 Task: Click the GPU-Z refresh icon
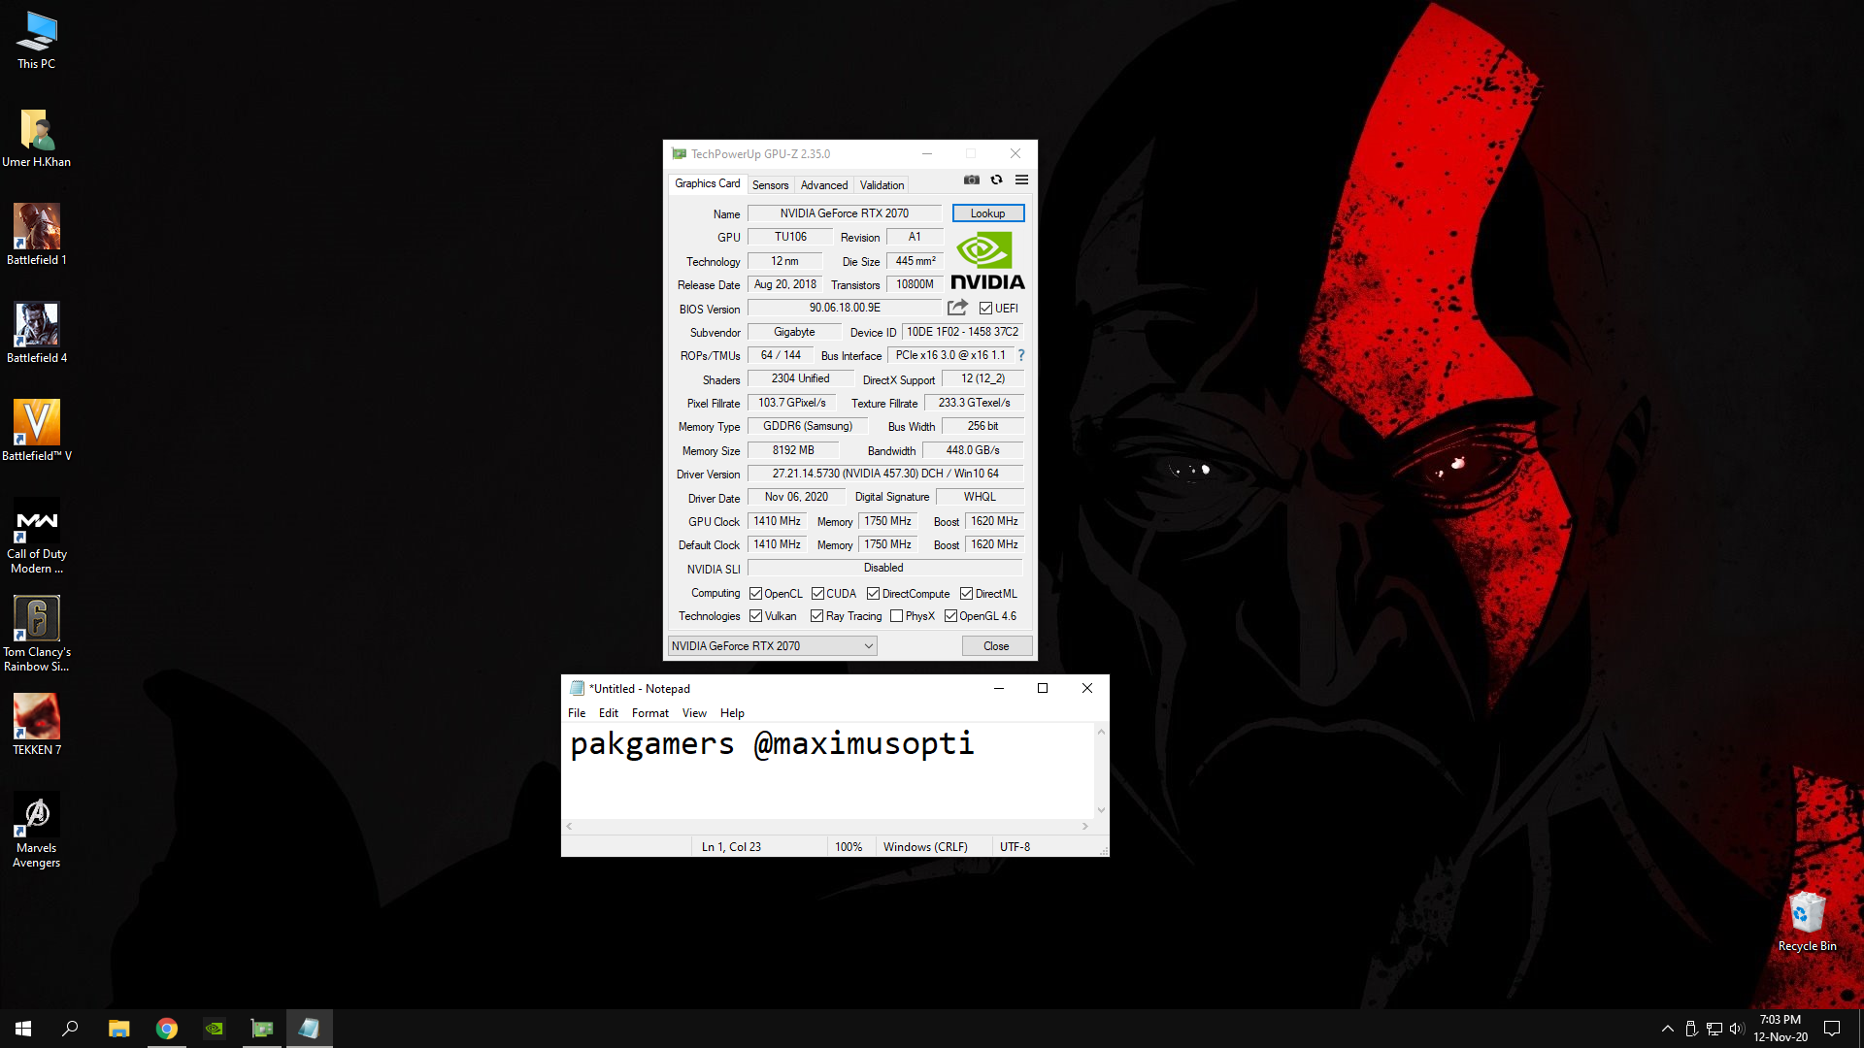[x=996, y=180]
